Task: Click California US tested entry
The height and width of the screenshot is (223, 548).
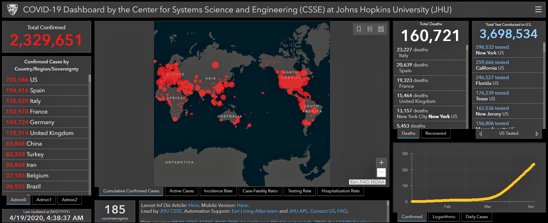Action: click(x=508, y=65)
